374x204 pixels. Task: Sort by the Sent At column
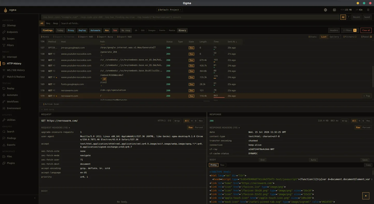232,42
